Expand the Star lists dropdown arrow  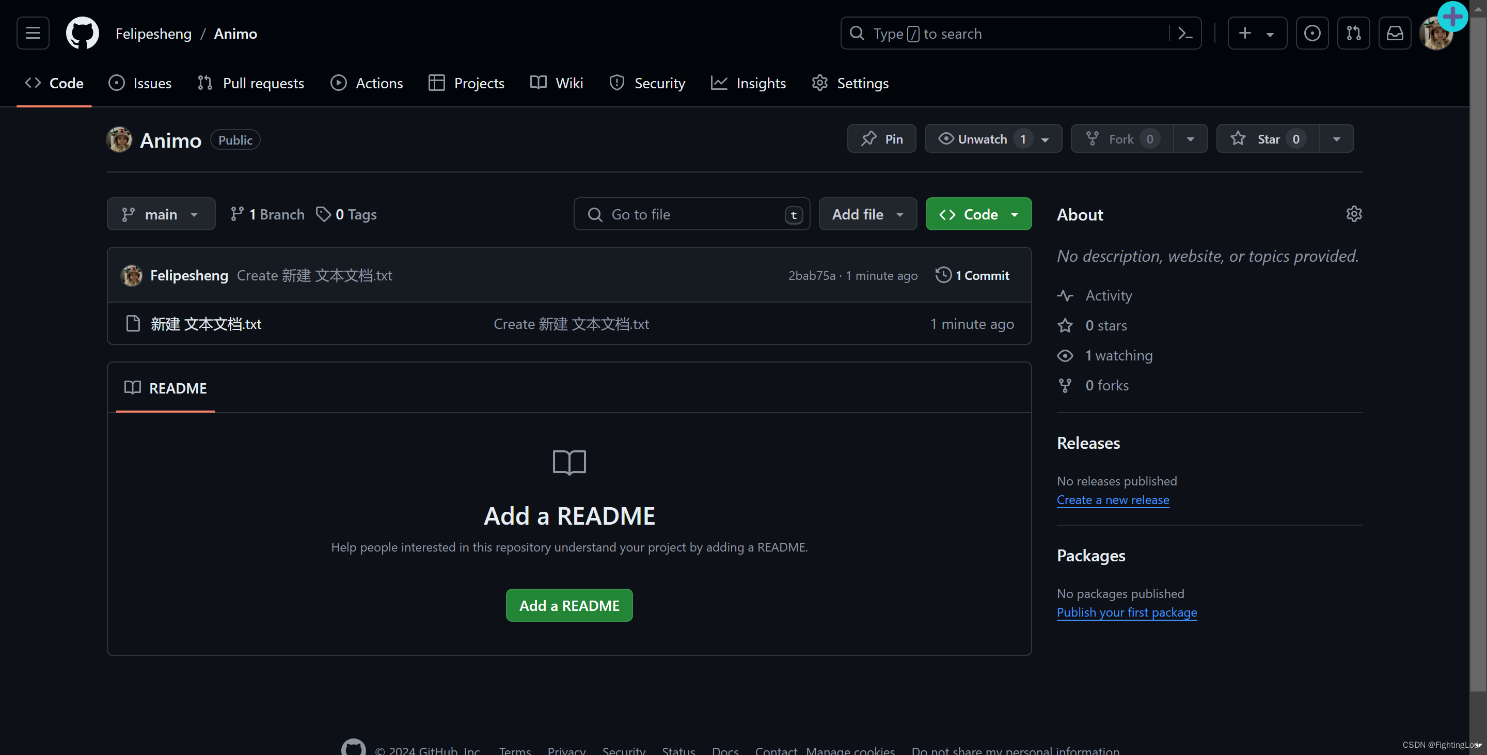[x=1336, y=138]
